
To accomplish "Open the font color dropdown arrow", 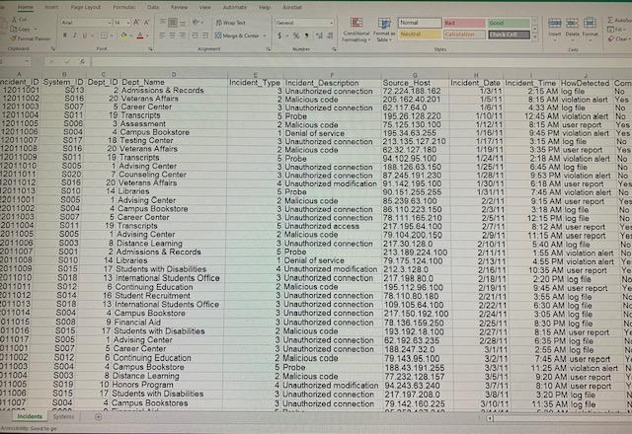I will click(147, 36).
